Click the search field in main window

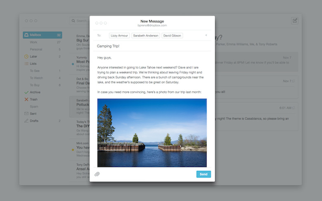tap(80, 21)
